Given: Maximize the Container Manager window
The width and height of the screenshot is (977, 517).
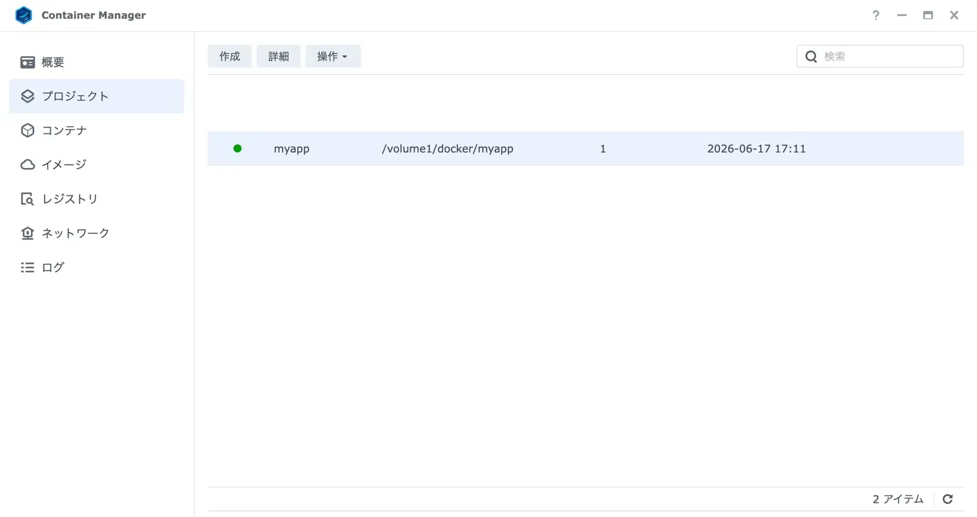Looking at the screenshot, I should pos(928,16).
